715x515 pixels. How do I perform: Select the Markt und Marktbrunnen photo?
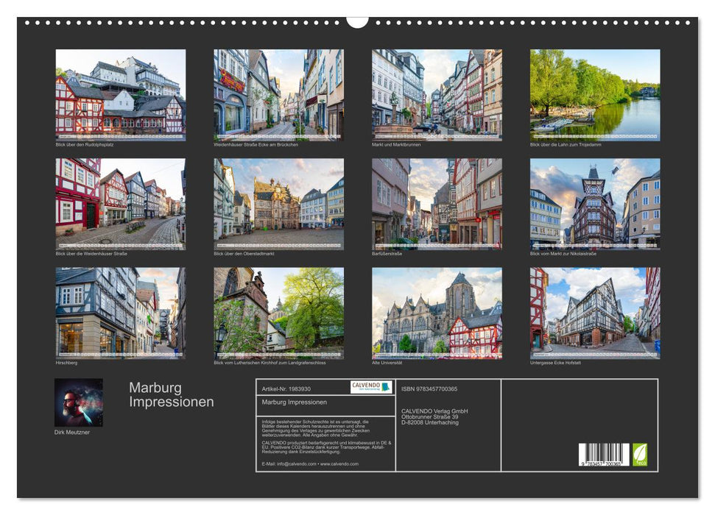437,95
